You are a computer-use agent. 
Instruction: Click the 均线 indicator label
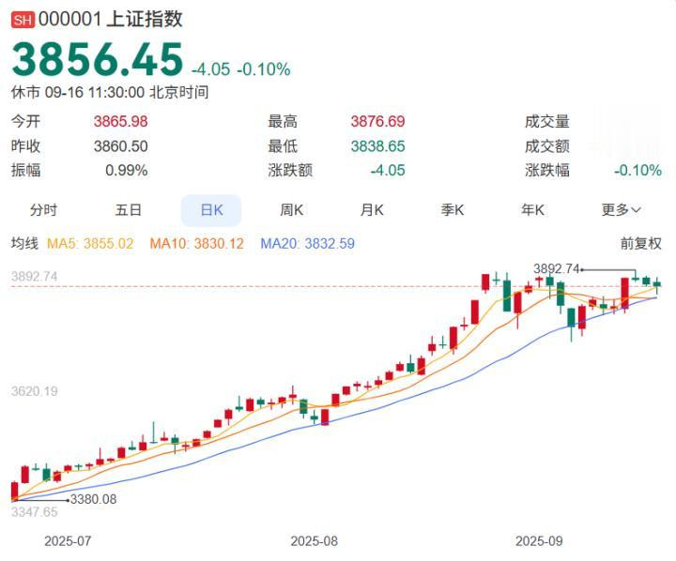point(24,244)
